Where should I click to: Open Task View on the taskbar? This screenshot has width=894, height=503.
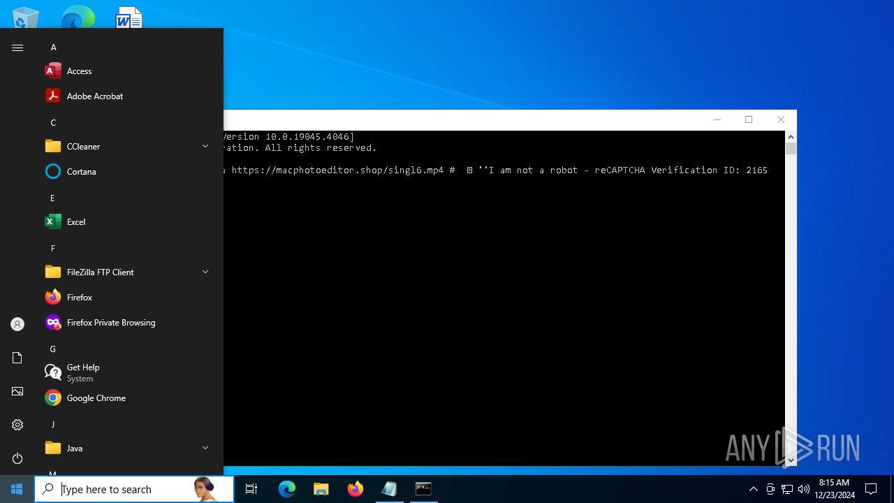(251, 489)
